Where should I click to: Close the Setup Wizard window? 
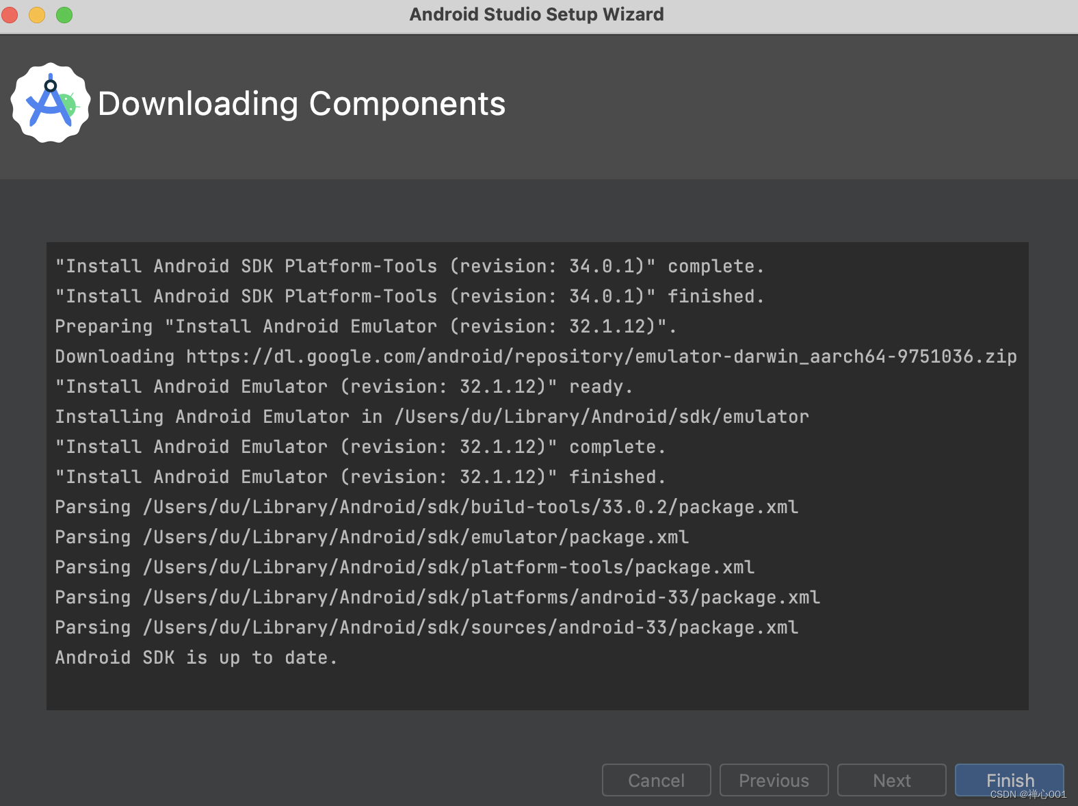pos(10,14)
